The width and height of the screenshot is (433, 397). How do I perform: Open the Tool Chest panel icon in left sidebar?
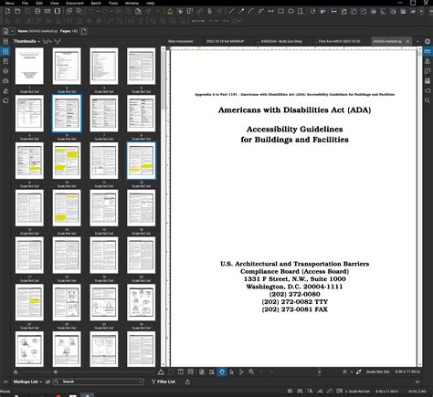point(5,81)
